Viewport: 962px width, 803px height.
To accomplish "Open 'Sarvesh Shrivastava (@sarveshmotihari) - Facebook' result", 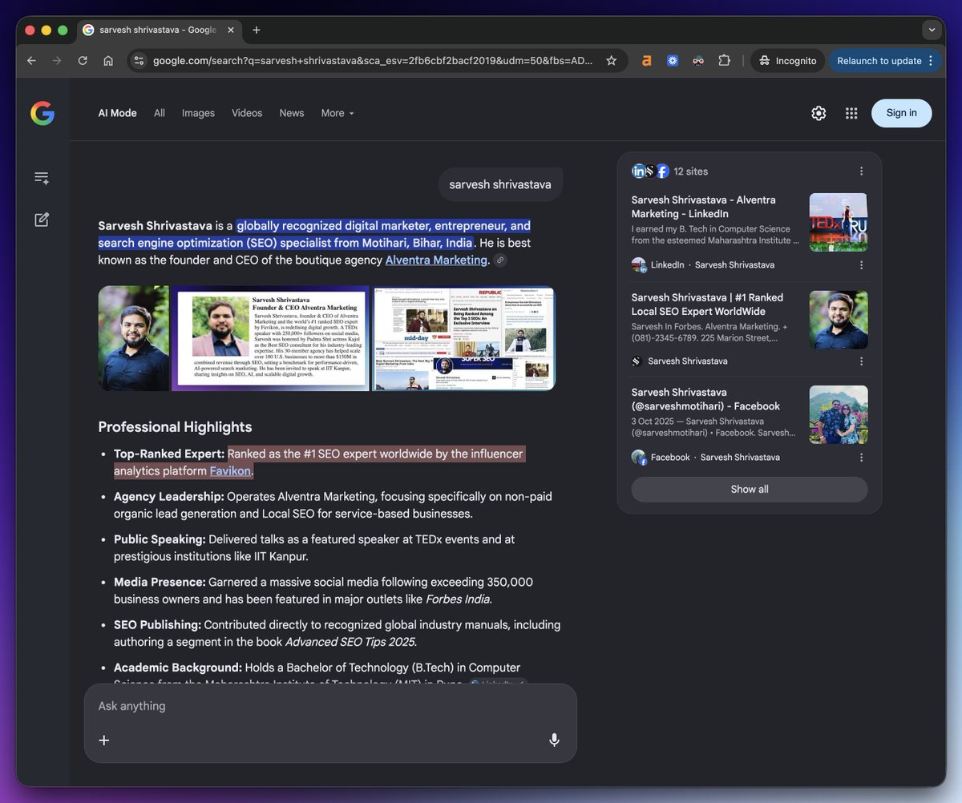I will [x=705, y=399].
